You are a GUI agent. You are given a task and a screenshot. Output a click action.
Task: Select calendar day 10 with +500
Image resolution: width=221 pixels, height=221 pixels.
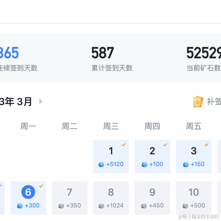click(194, 198)
